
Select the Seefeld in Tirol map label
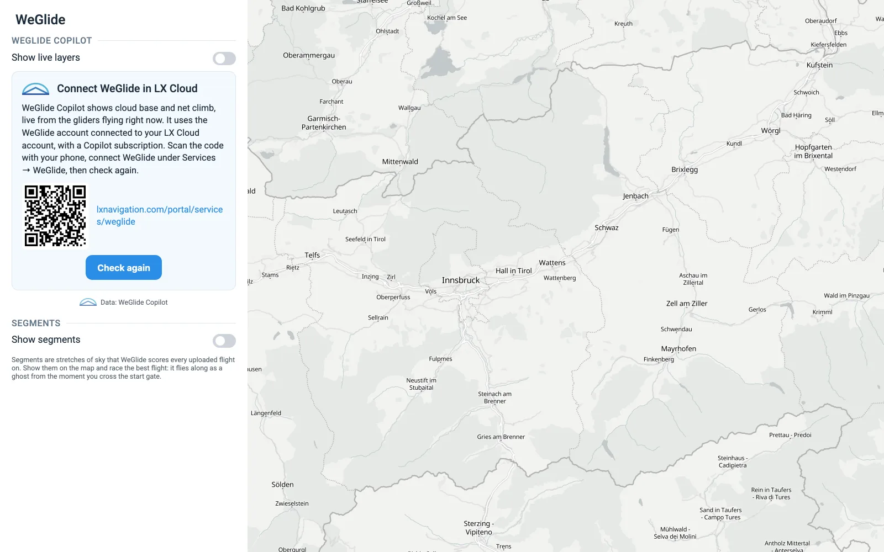[x=365, y=239]
